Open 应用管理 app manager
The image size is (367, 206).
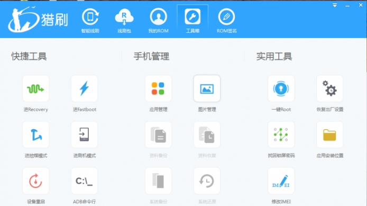tap(158, 88)
